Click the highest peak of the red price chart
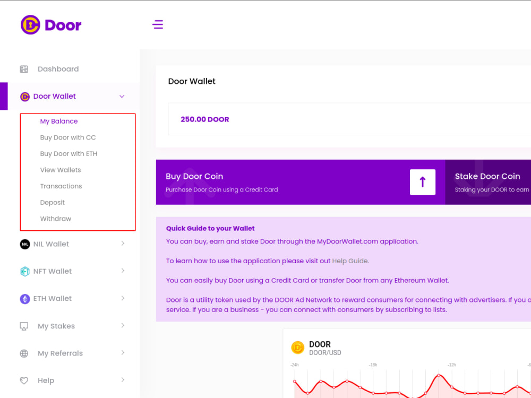The height and width of the screenshot is (398, 531). [439, 375]
